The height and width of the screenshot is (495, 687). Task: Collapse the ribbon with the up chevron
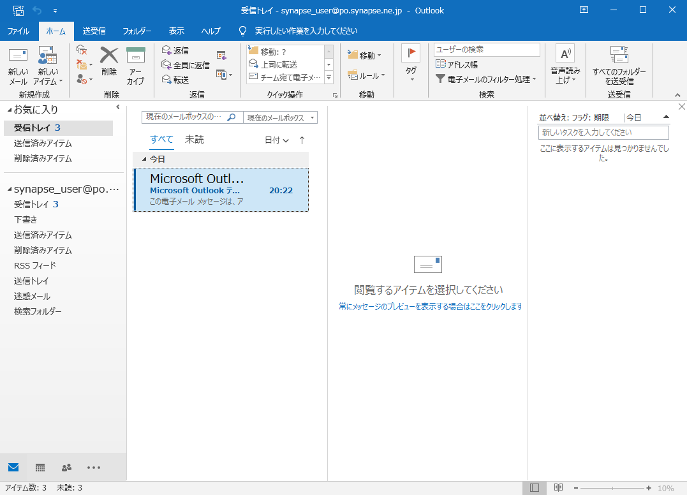[x=677, y=95]
